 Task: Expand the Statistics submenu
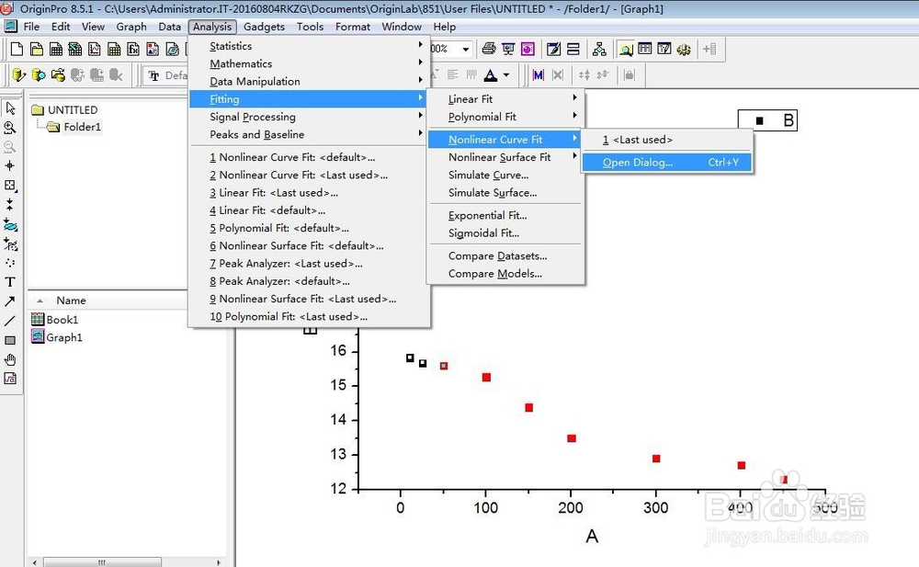[309, 46]
